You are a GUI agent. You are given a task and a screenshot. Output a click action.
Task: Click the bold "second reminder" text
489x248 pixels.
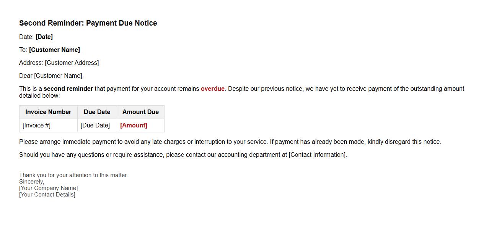(68, 89)
